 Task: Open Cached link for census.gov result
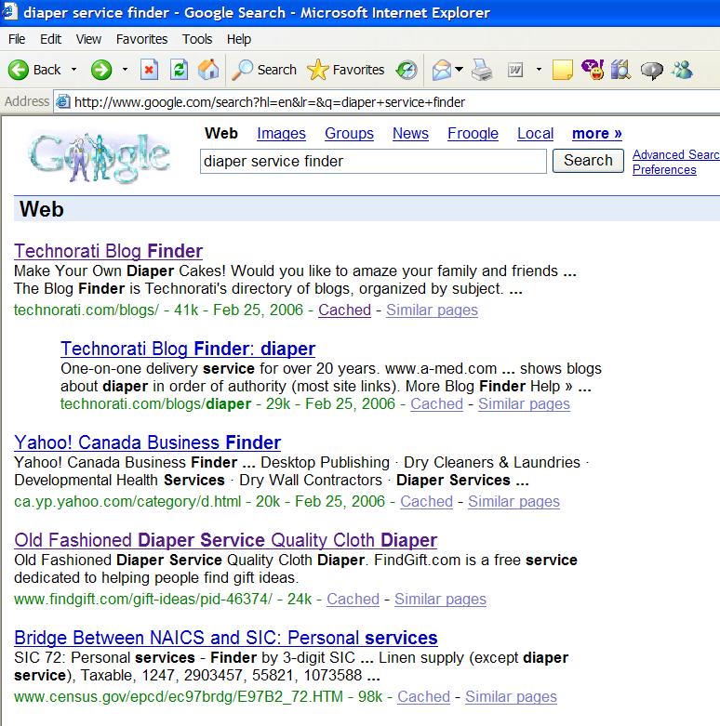point(423,697)
